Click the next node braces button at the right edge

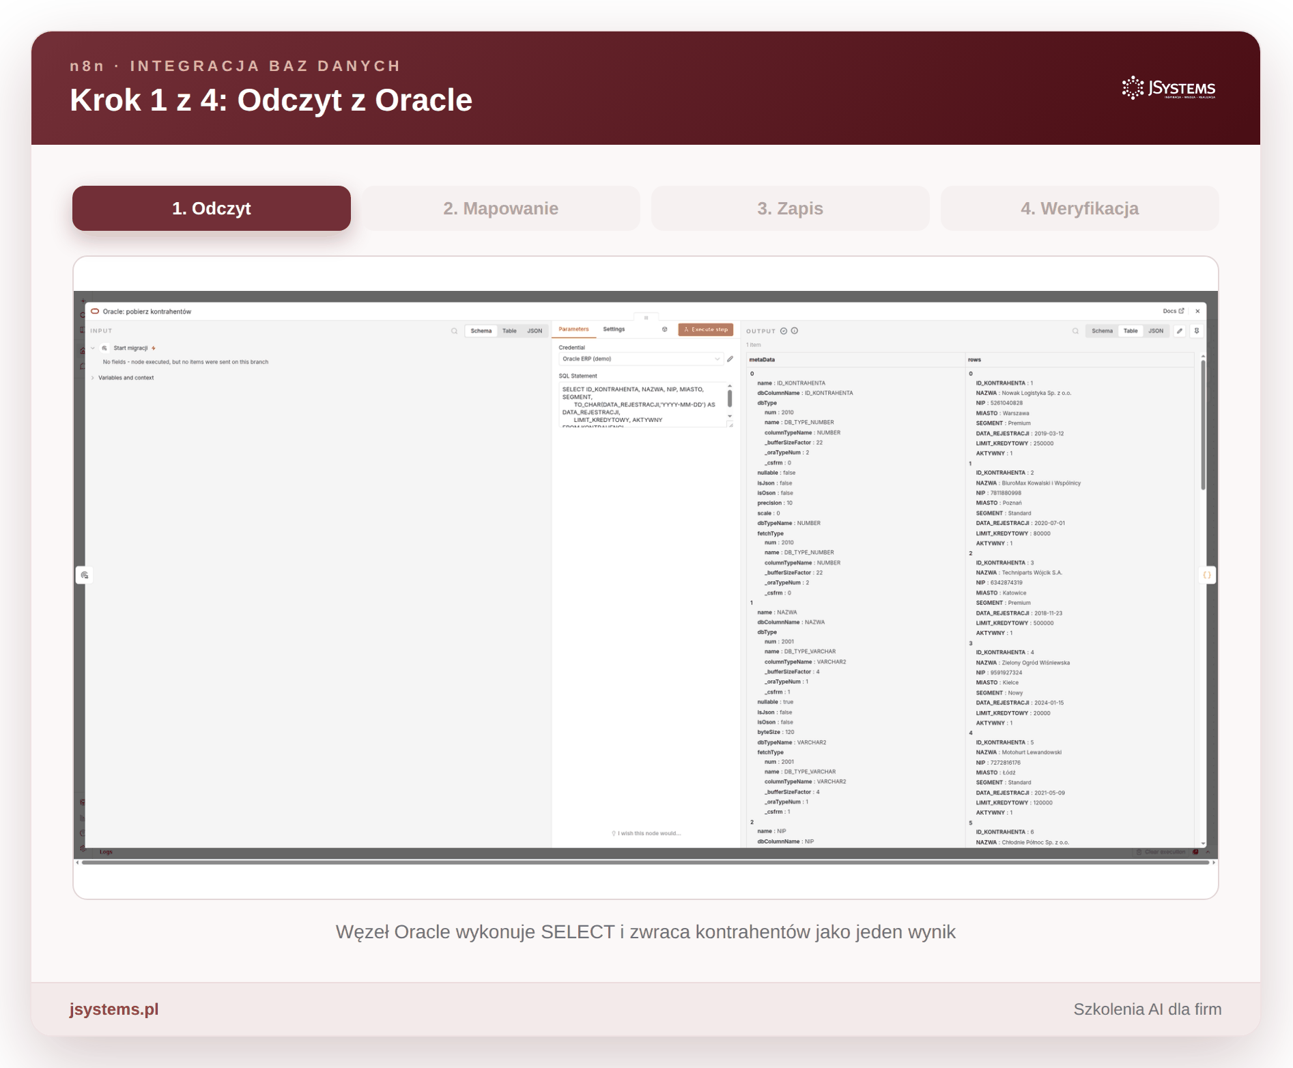1207,575
